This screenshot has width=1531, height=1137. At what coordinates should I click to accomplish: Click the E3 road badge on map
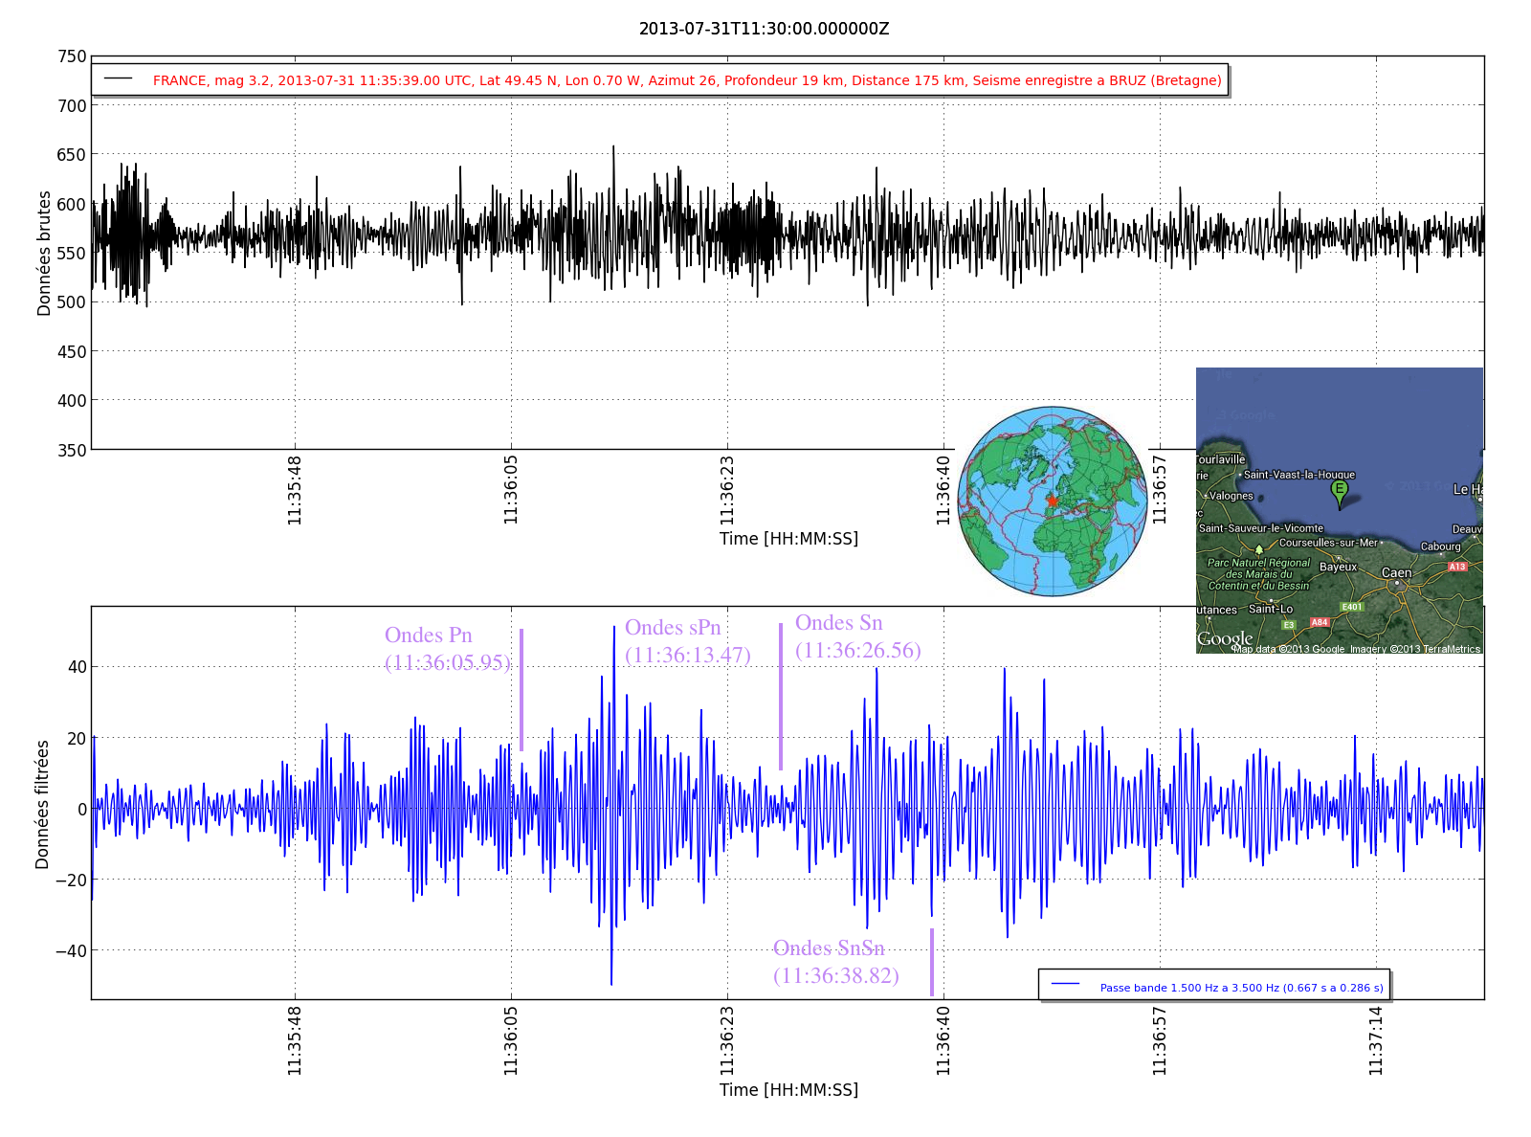(1288, 625)
